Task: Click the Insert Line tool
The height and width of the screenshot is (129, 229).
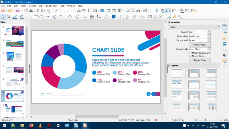Action: 30,17
